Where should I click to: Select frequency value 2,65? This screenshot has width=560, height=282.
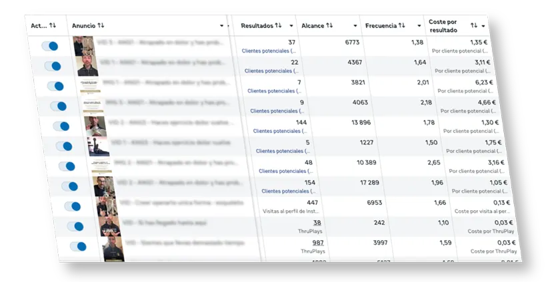(434, 162)
